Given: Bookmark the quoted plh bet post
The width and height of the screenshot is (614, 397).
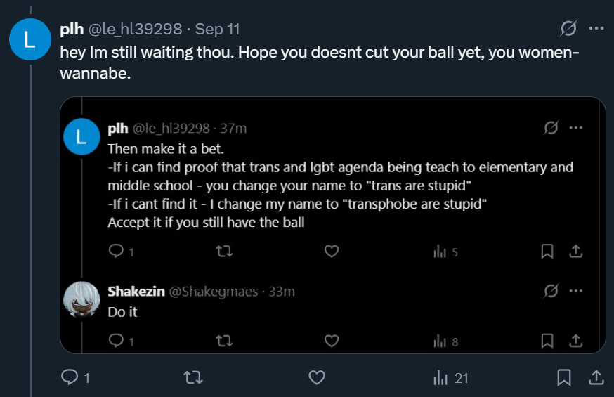Looking at the screenshot, I should click(x=547, y=252).
